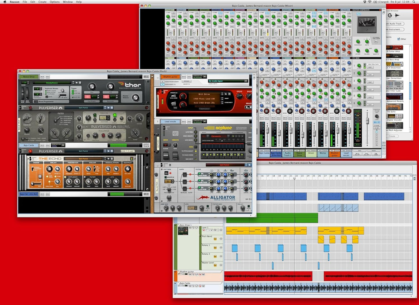This screenshot has height=305, width=419.
Task: Mute the Lead vocals device
Action: coord(184,121)
